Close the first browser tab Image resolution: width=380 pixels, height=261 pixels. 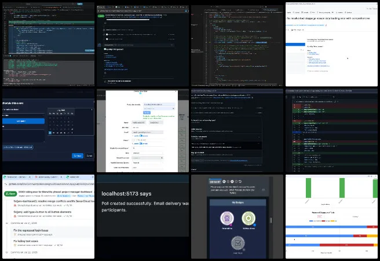[x=30, y=177]
